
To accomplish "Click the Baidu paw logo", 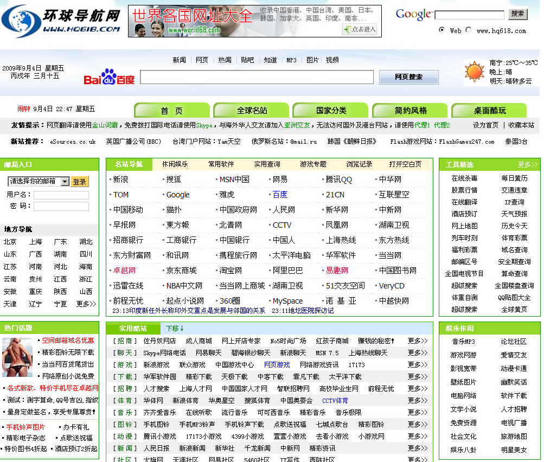I will 109,76.
